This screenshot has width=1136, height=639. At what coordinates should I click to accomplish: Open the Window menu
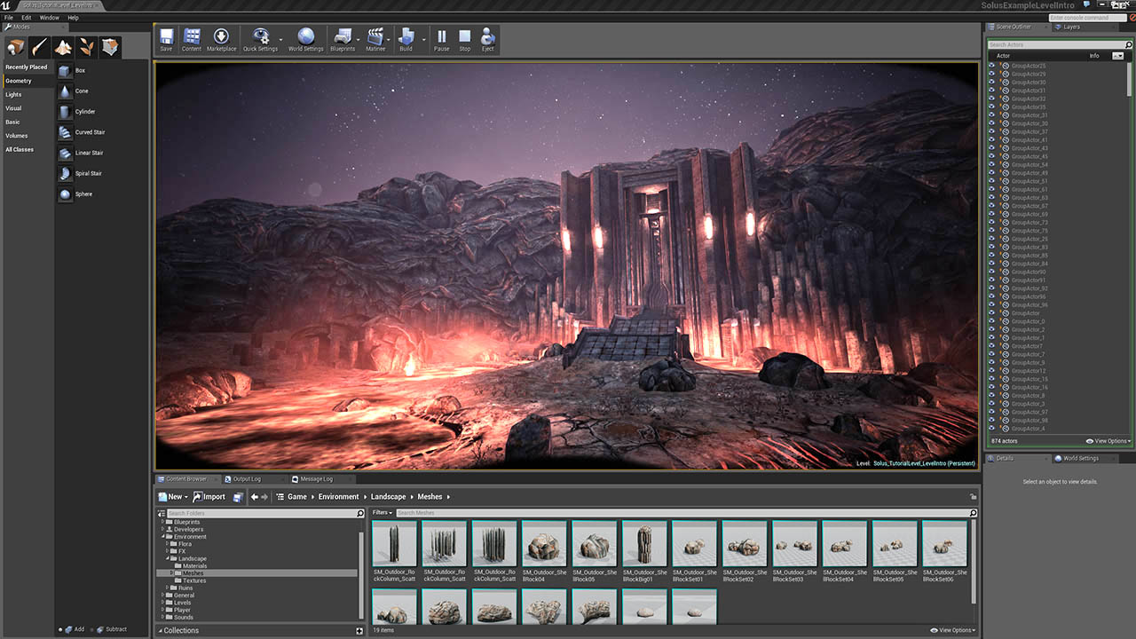[x=50, y=18]
